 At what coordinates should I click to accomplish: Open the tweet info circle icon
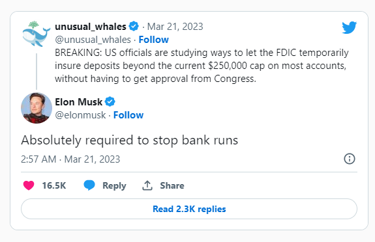pyautogui.click(x=350, y=159)
